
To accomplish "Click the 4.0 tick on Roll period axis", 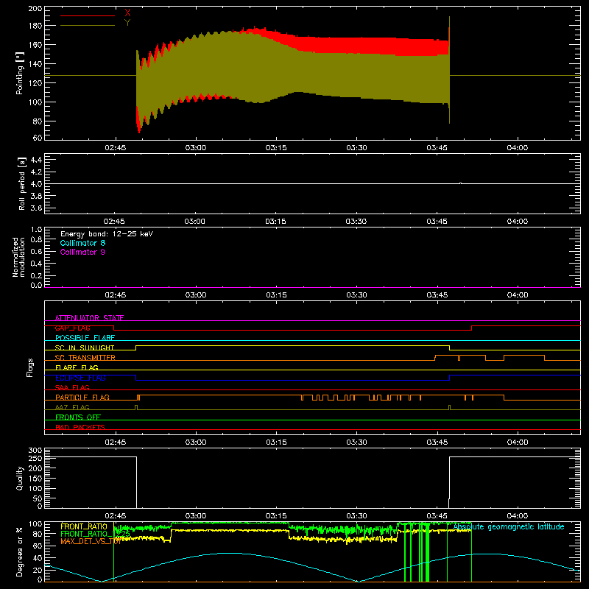I will (36, 184).
